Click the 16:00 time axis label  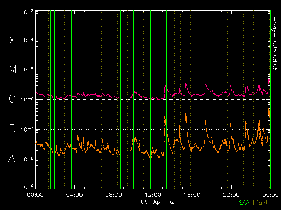[192, 195]
